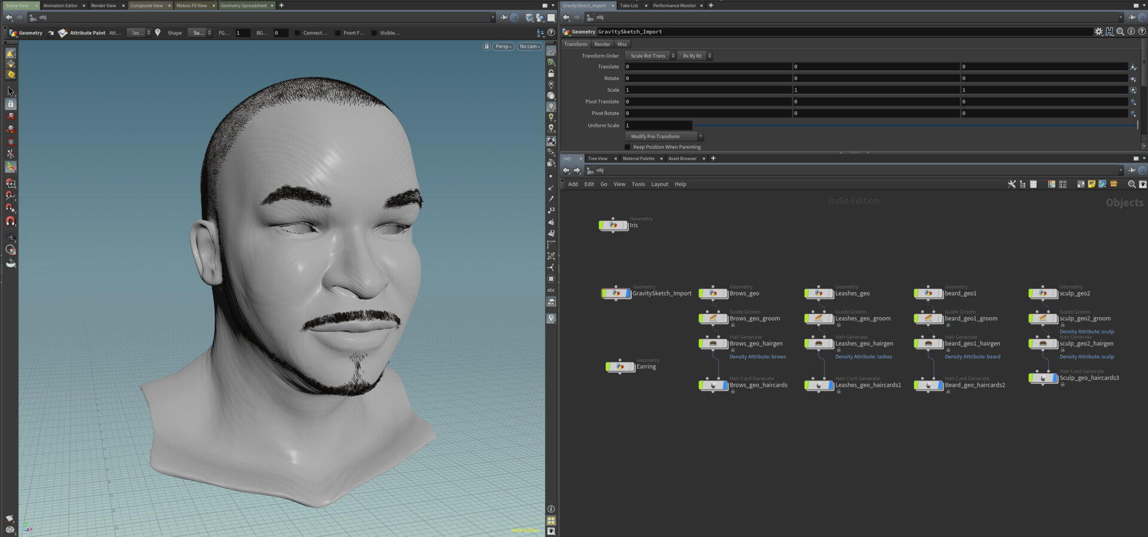Open the Persp viewport dropdown
1148x537 pixels.
coord(503,47)
